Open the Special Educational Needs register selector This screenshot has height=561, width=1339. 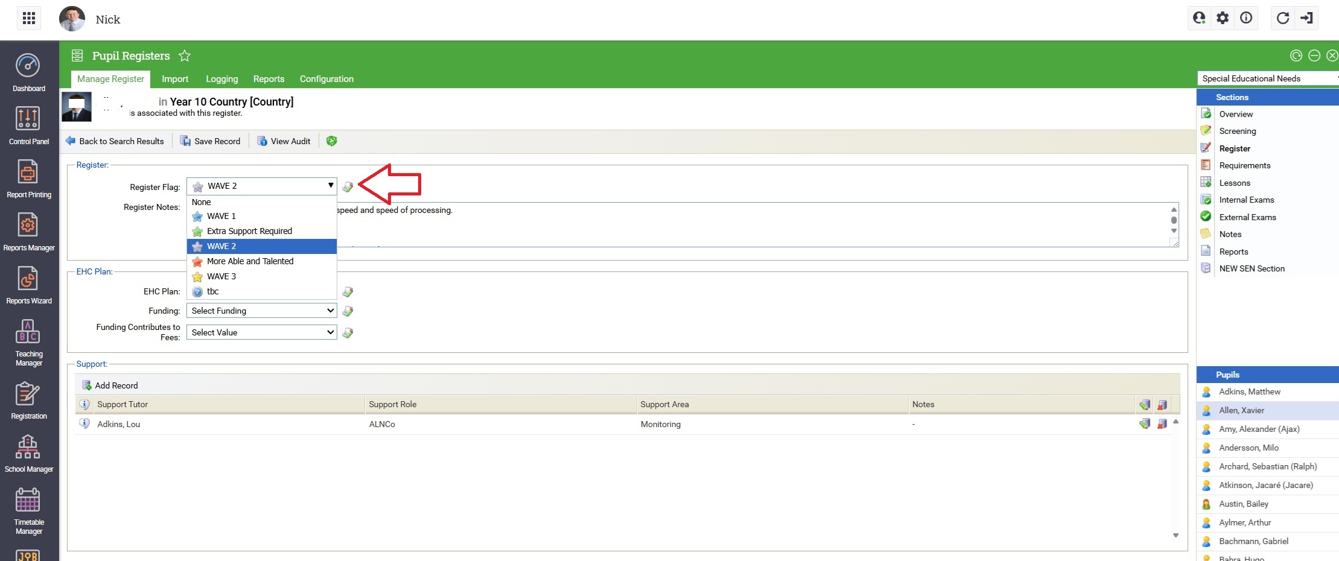1267,78
